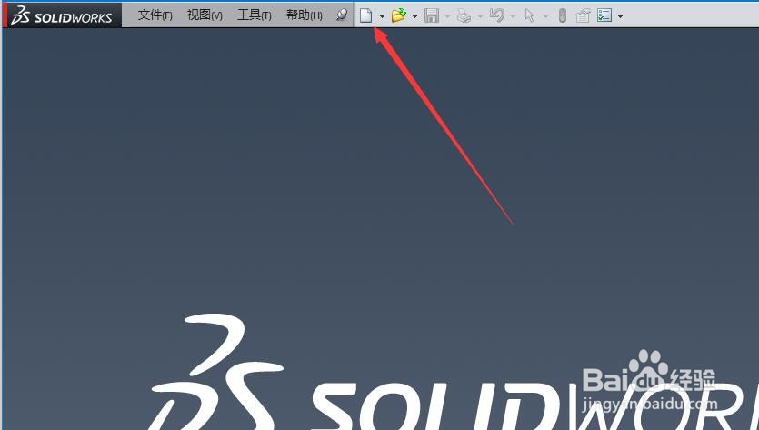Image resolution: width=759 pixels, height=430 pixels.
Task: Expand the Save dropdown arrow
Action: pos(447,16)
